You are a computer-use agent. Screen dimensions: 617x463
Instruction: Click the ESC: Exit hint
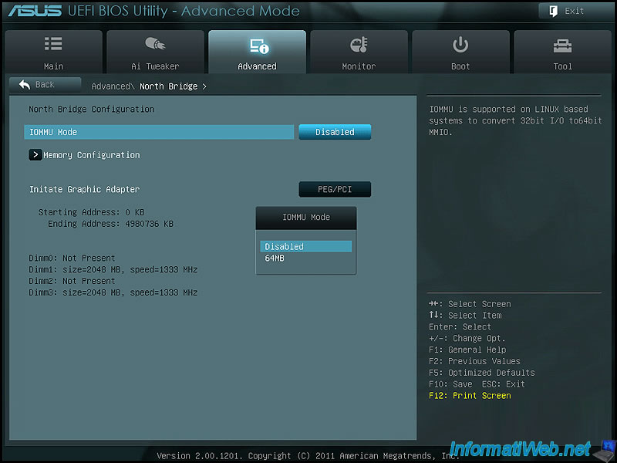click(504, 384)
